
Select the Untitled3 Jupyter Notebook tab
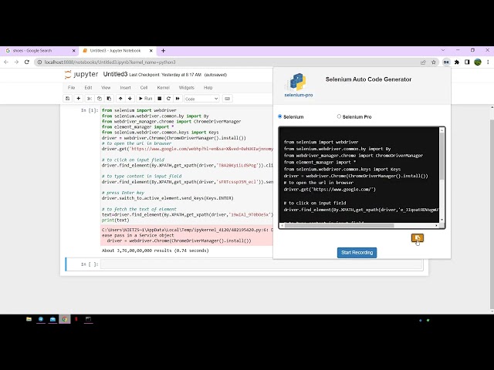(115, 51)
